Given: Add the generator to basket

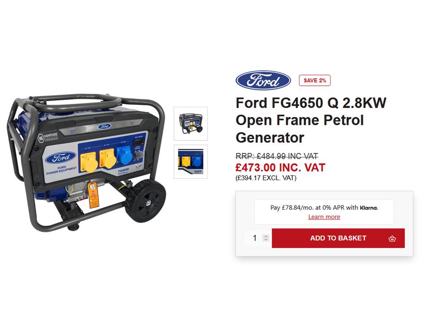Looking at the screenshot, I should click(338, 238).
